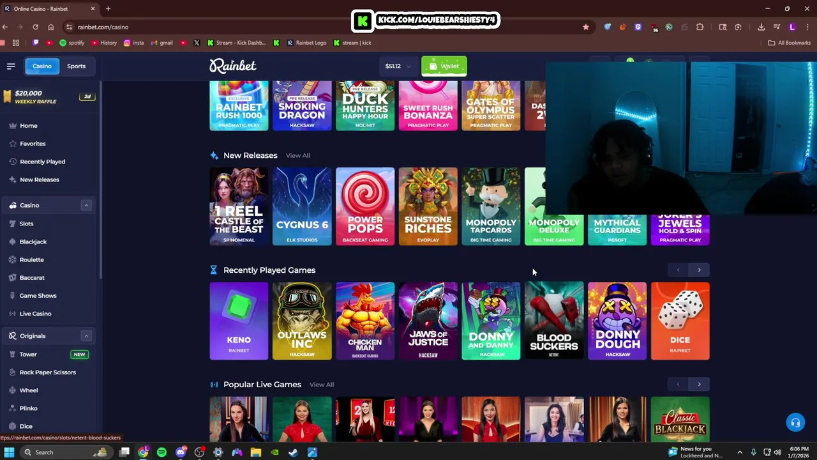View all New Releases
This screenshot has height=460, width=817.
298,155
